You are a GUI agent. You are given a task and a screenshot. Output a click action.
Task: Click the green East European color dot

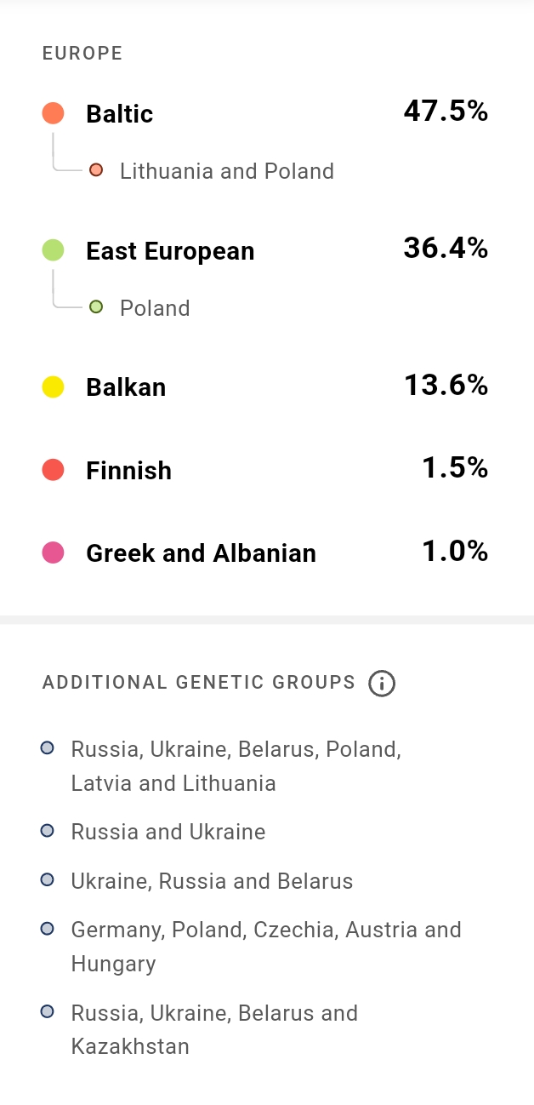pyautogui.click(x=54, y=250)
